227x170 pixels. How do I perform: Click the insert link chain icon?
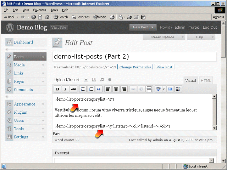click(133, 89)
